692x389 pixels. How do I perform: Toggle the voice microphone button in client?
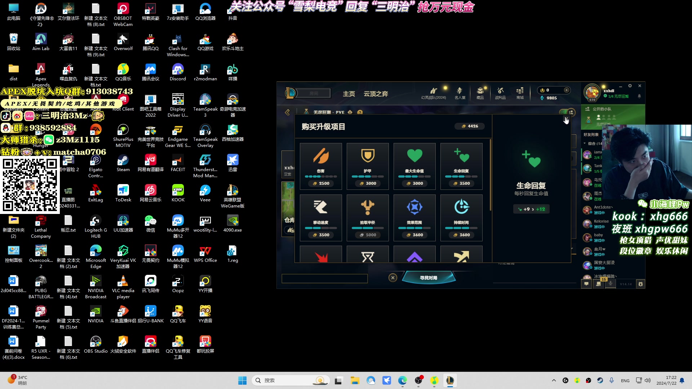pos(611,284)
